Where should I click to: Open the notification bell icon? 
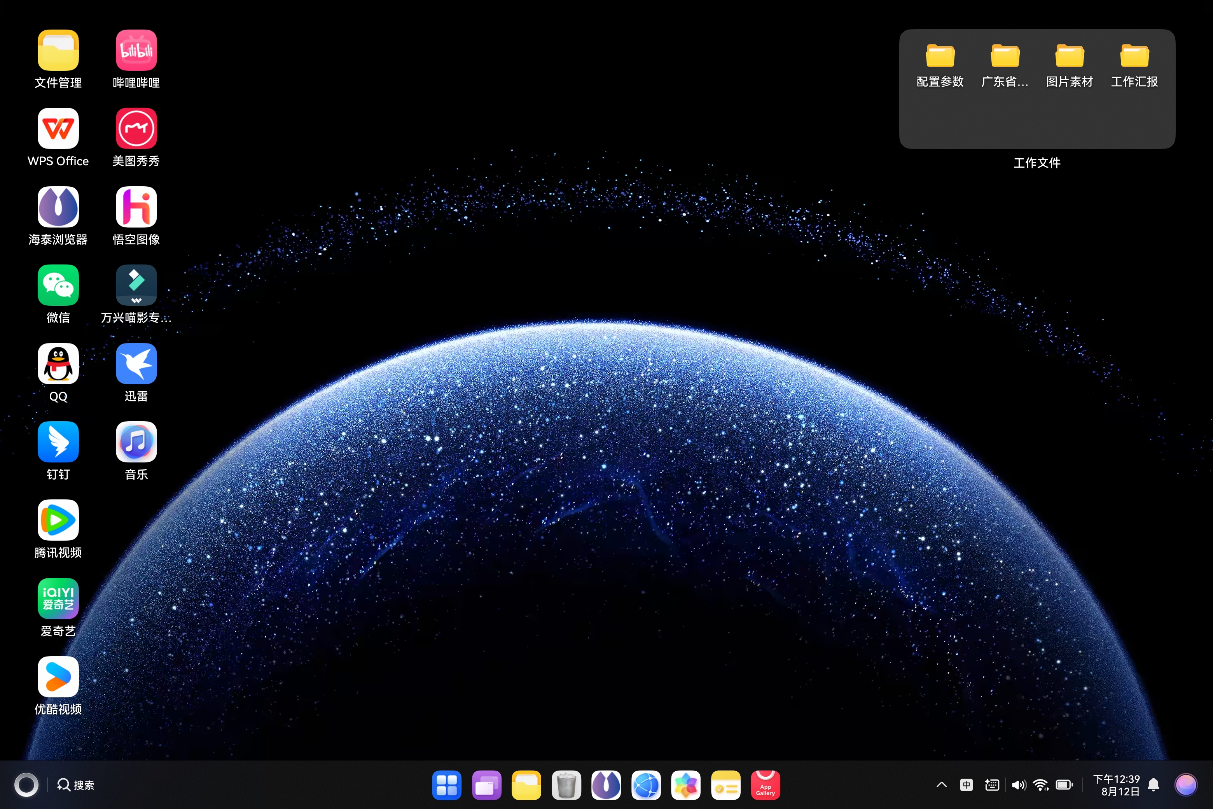coord(1154,785)
